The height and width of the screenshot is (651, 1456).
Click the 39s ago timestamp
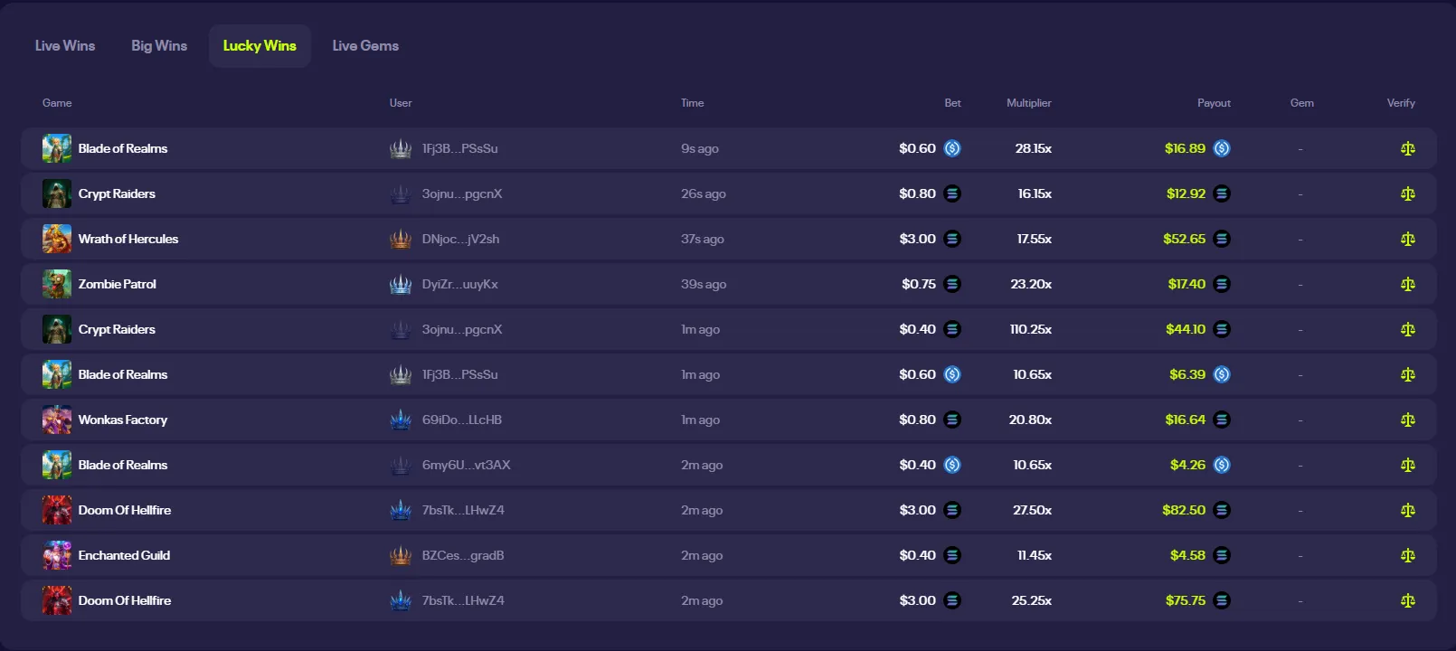(704, 284)
